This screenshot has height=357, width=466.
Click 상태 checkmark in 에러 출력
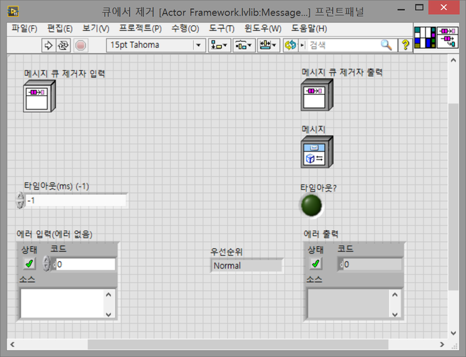point(316,264)
